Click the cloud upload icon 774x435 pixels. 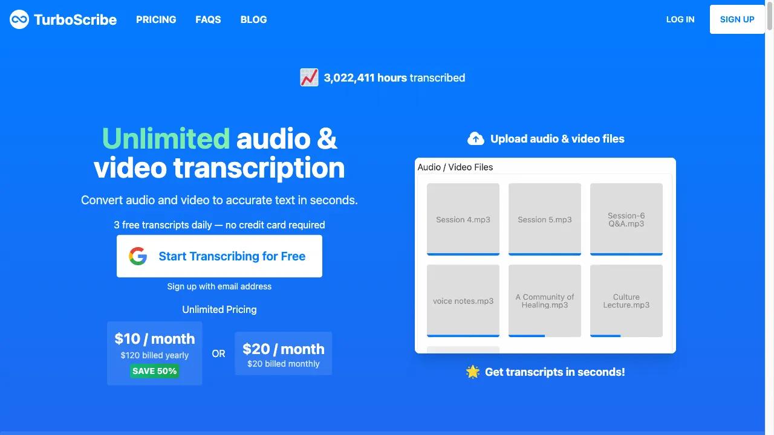476,138
